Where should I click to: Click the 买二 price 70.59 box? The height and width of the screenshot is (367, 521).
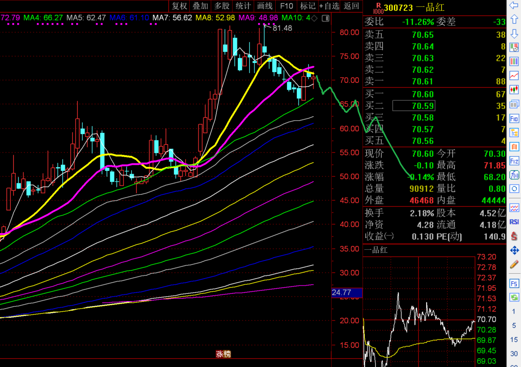point(414,106)
